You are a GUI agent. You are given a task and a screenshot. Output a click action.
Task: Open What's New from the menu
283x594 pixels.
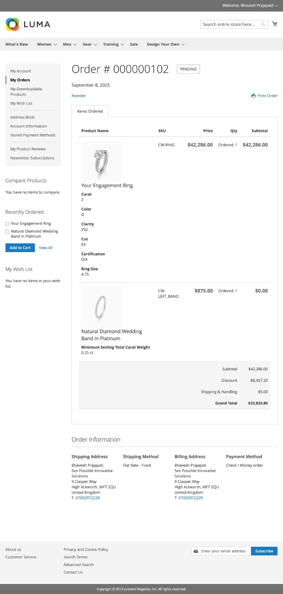(x=16, y=44)
